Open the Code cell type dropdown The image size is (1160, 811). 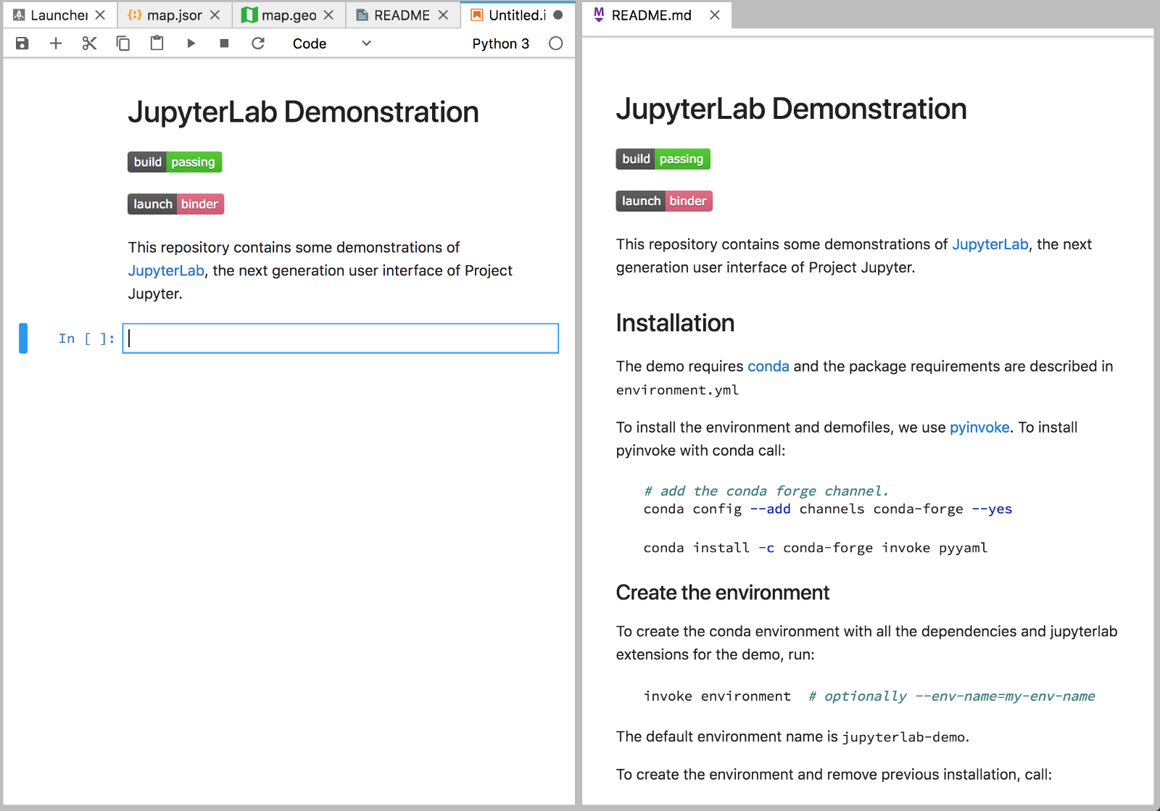pyautogui.click(x=331, y=43)
